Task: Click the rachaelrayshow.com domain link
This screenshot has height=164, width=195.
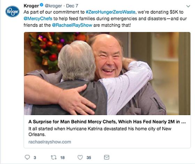Action: point(50,142)
